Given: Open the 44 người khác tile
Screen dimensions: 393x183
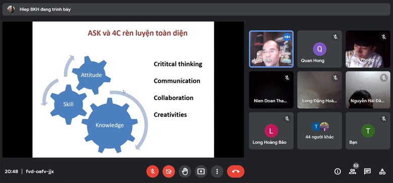Looking at the screenshot, I should (319, 131).
